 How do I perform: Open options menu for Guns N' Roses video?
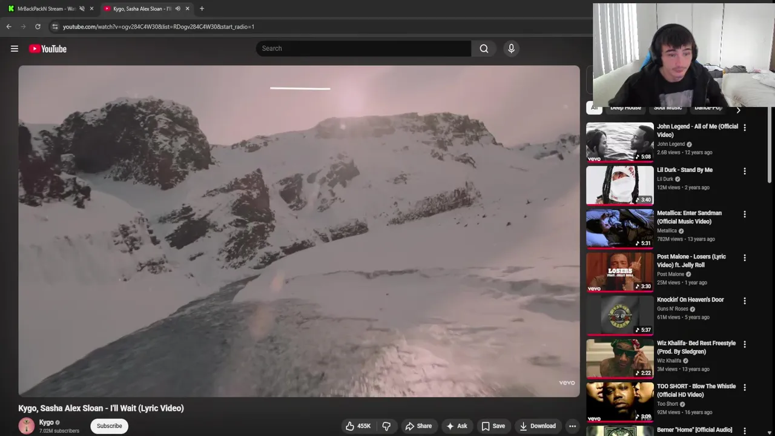(745, 301)
